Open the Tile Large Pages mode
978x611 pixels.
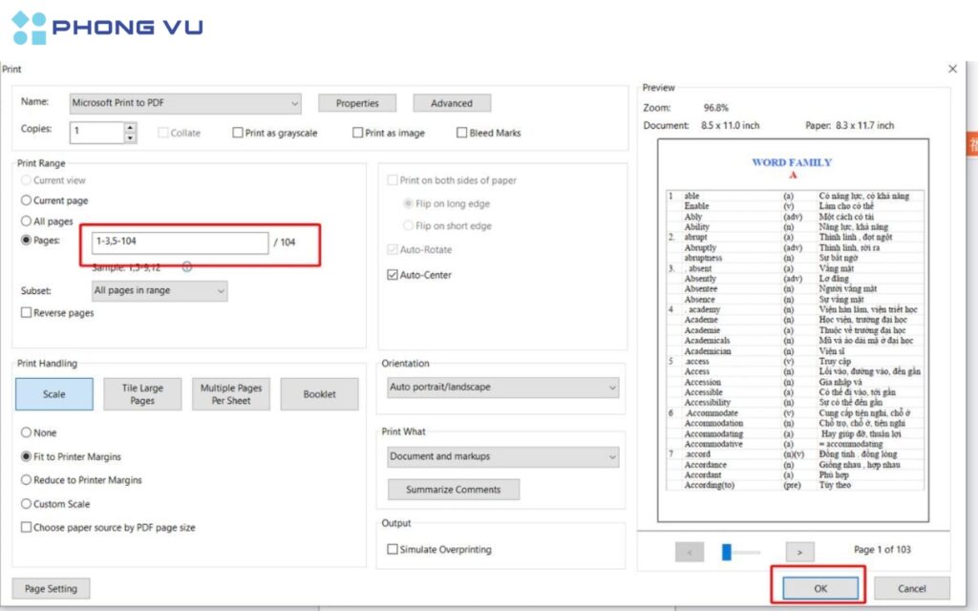[141, 393]
